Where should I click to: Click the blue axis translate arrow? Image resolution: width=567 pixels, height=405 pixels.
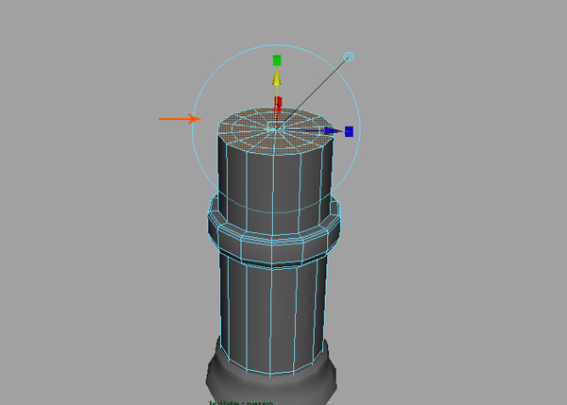[x=332, y=131]
